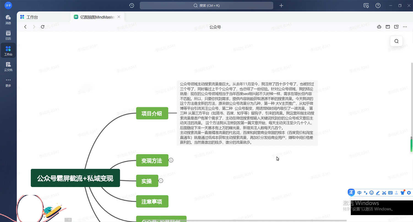Viewport: 413px width, 222px height.
Task: Open the input skin with the clothes icon
Action: point(403,192)
